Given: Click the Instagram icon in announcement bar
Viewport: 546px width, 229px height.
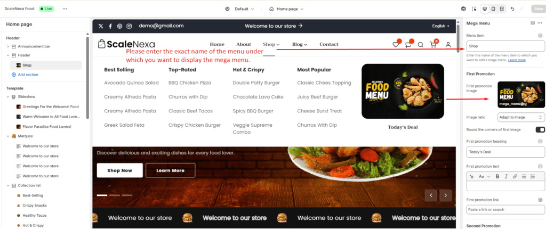Looking at the screenshot, I should pos(129,26).
